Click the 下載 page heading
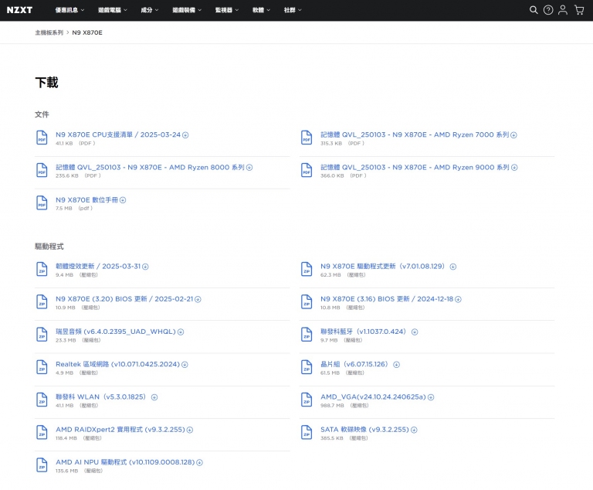593x490 pixels. pos(46,82)
